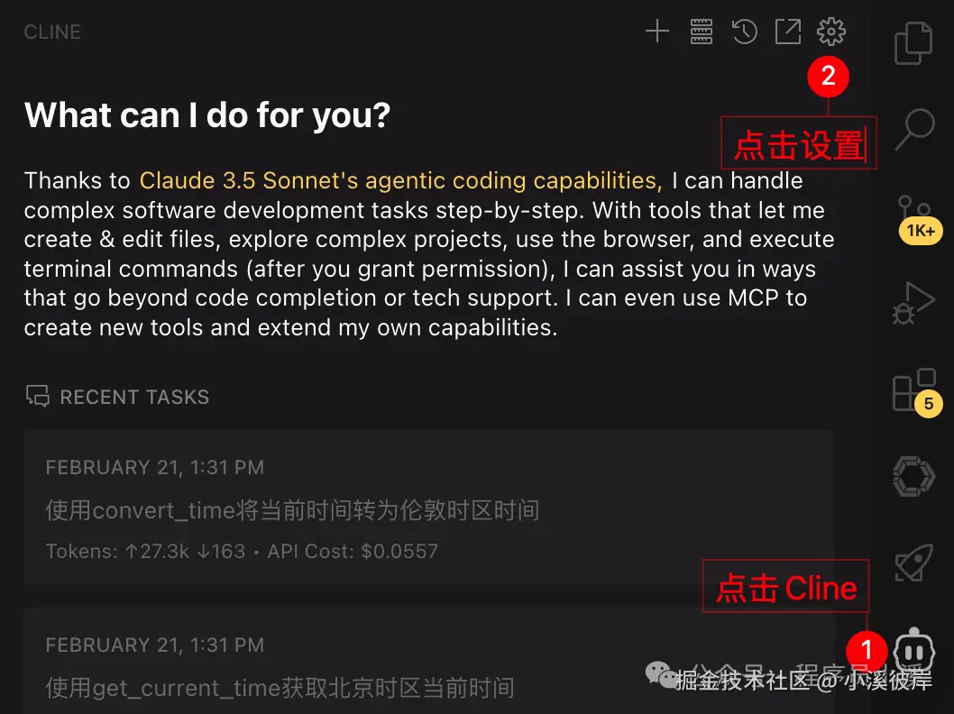Open Run and Debug view
Viewport: 954px width, 714px height.
pyautogui.click(x=913, y=301)
